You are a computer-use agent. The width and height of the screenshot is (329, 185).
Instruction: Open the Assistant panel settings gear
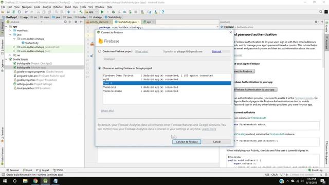[316, 22]
